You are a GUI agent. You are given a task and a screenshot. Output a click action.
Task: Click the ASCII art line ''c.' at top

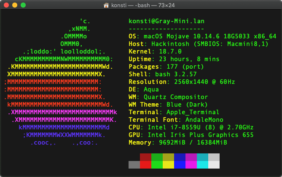click(85, 21)
